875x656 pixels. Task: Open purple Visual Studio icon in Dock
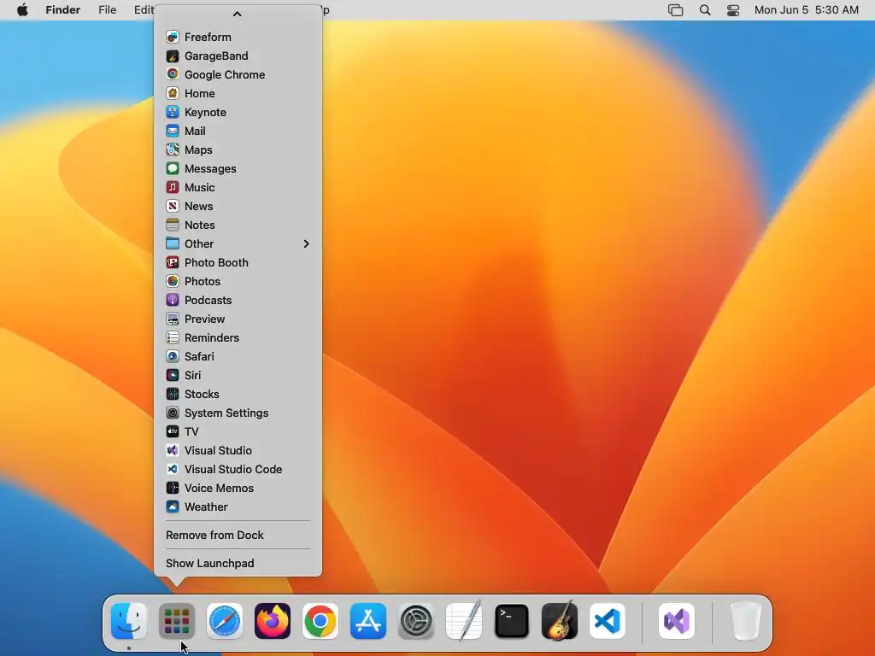tap(677, 621)
